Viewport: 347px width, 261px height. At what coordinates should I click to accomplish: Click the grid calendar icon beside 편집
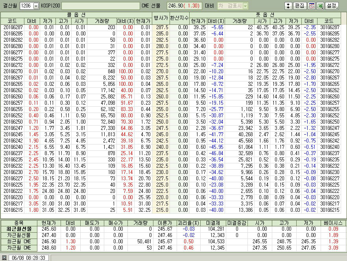[x=311, y=6]
